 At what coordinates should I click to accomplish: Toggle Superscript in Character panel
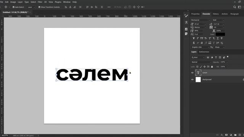[x=210, y=38]
